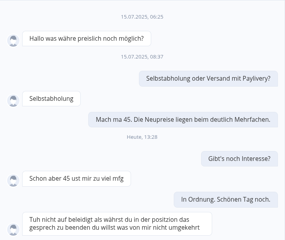Viewport: 285px width, 240px height.
Task: Select the "Mach ma 45" sent message
Action: 183,119
